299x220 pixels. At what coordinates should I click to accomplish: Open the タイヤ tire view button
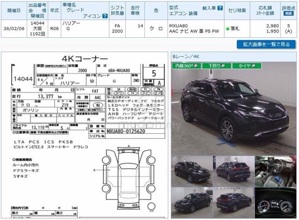click(247, 66)
